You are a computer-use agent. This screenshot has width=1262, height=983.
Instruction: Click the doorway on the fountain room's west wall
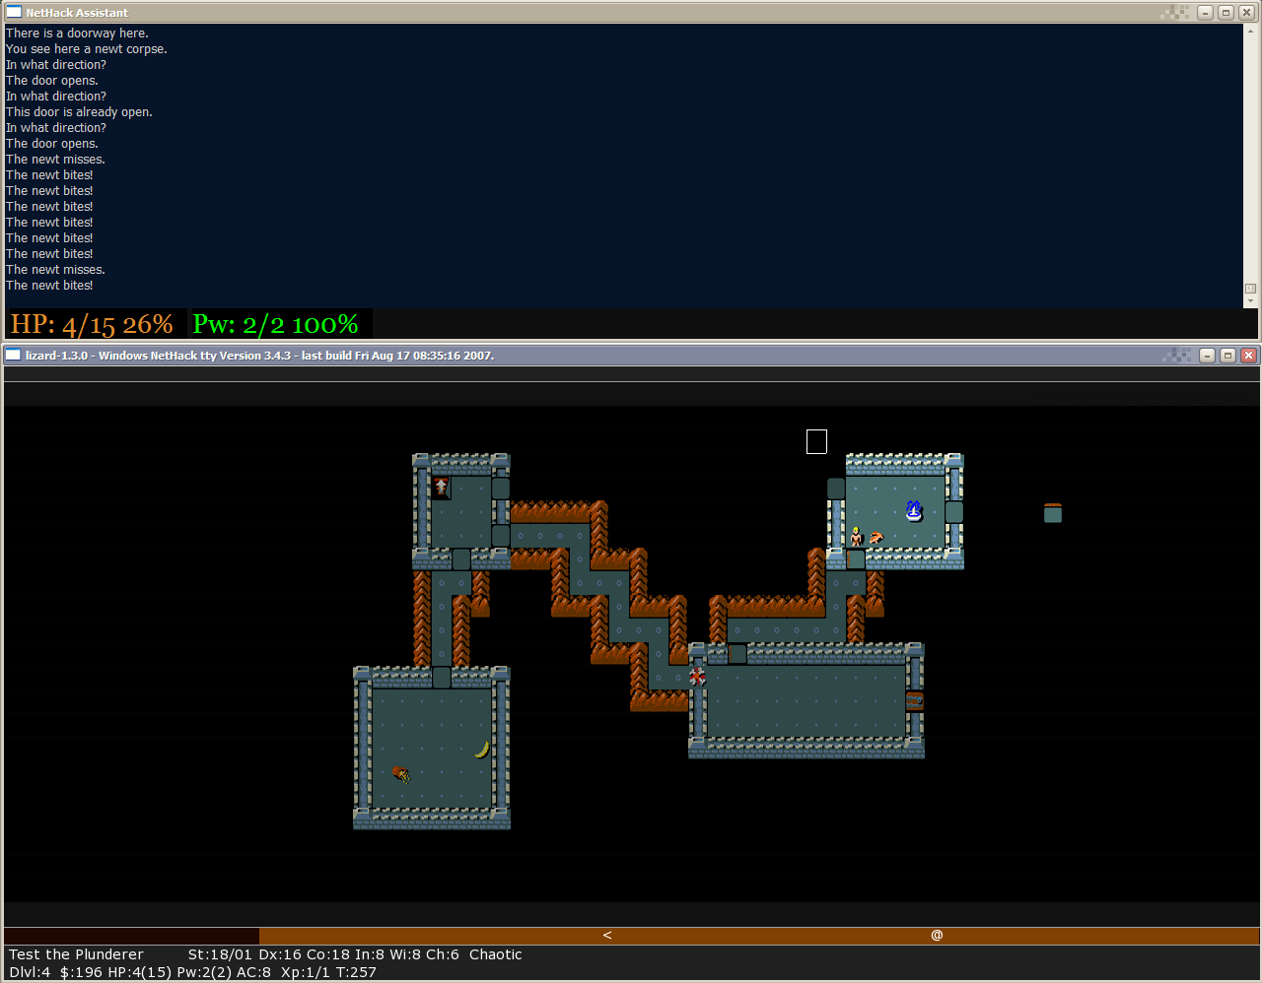tap(836, 489)
